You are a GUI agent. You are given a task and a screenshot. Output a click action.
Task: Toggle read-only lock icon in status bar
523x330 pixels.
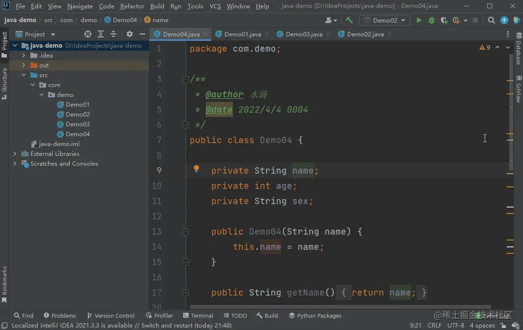click(x=503, y=326)
